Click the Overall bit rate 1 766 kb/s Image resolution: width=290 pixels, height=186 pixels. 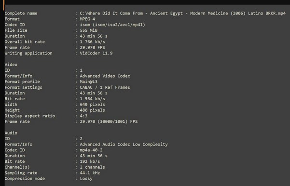(x=92, y=42)
